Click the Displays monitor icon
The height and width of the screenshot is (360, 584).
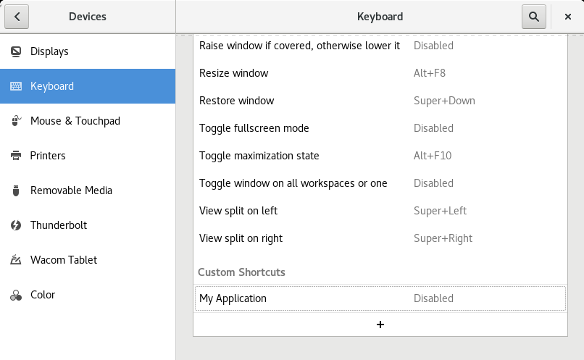pos(16,51)
